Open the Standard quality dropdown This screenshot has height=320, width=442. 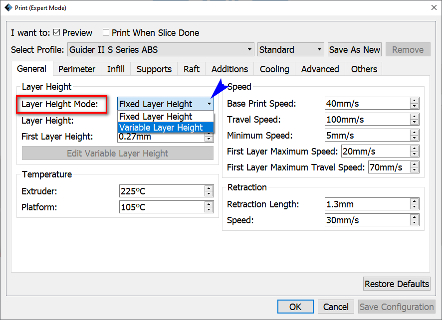(x=290, y=49)
